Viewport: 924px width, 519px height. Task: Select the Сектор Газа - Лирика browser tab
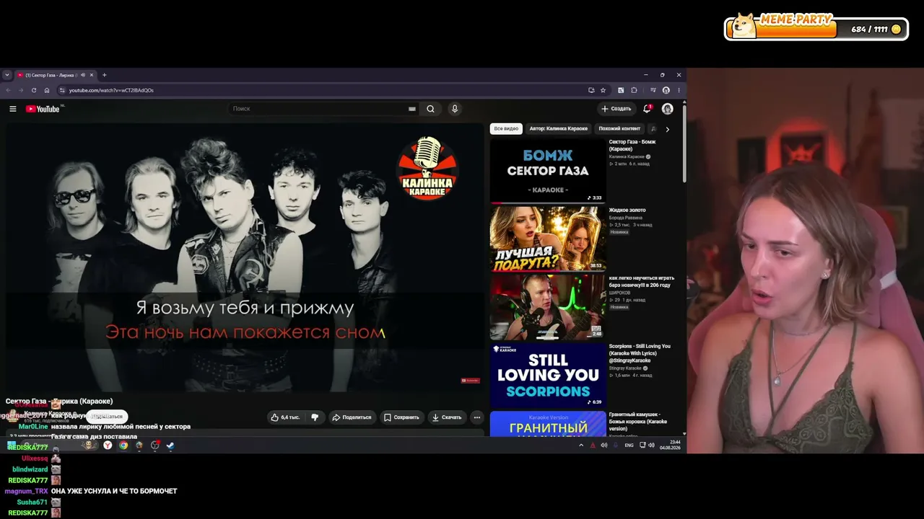[x=56, y=75]
